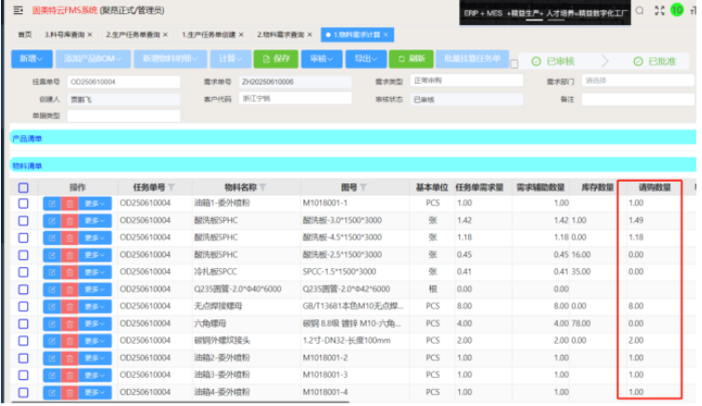This screenshot has width=702, height=406.
Task: Toggle the select-all checkbox in table header
Action: coord(23,188)
